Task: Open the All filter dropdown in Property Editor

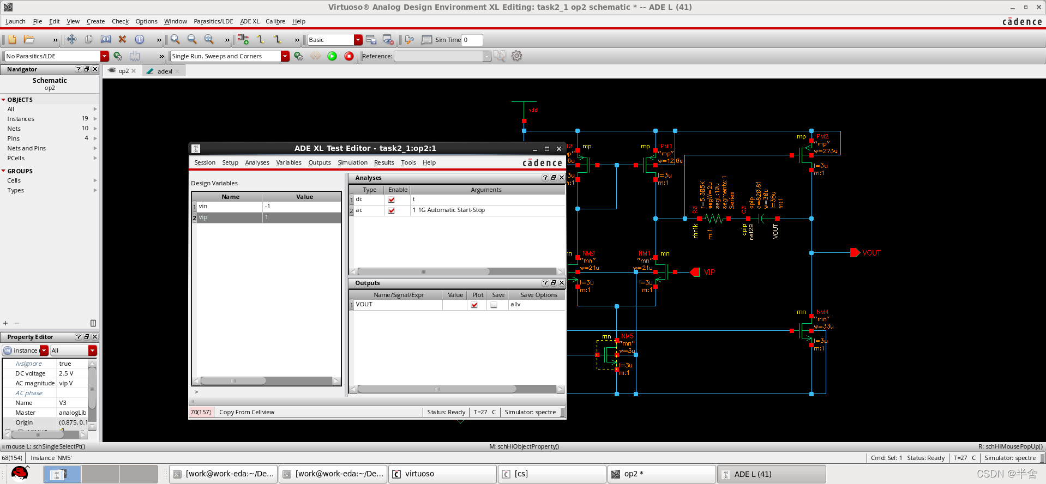Action: tap(93, 350)
